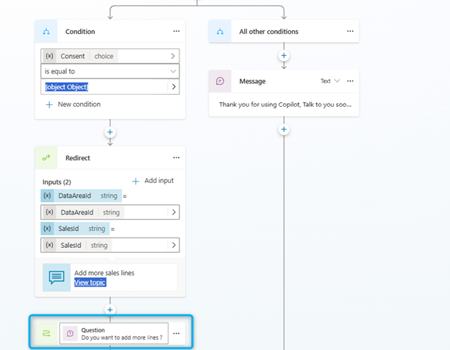Open the Message Text type dropdown
The height and width of the screenshot is (350, 450).
tap(330, 81)
